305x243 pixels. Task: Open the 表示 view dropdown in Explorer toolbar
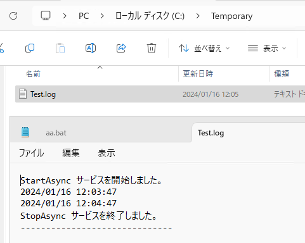click(x=267, y=48)
